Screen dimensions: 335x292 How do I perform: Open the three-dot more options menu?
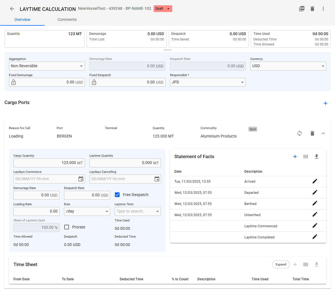point(323,9)
